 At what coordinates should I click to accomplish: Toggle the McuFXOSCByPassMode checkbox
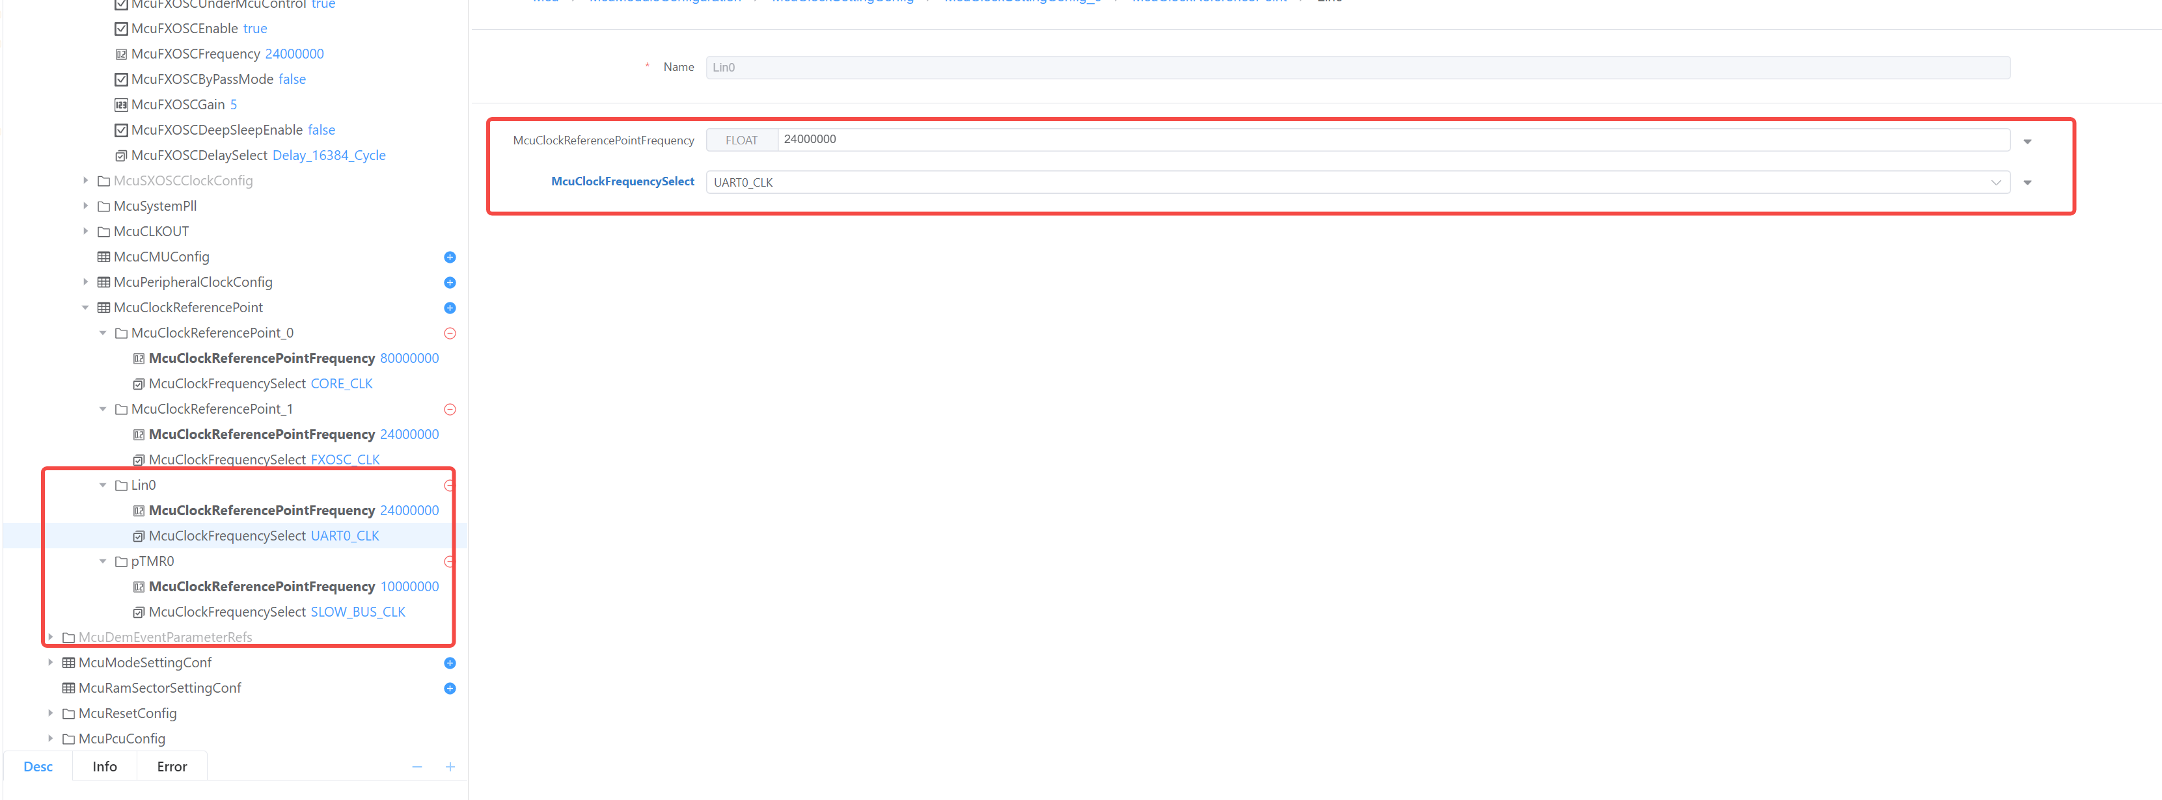click(121, 79)
